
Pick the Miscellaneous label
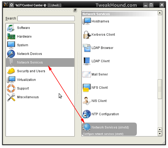pos(28,97)
